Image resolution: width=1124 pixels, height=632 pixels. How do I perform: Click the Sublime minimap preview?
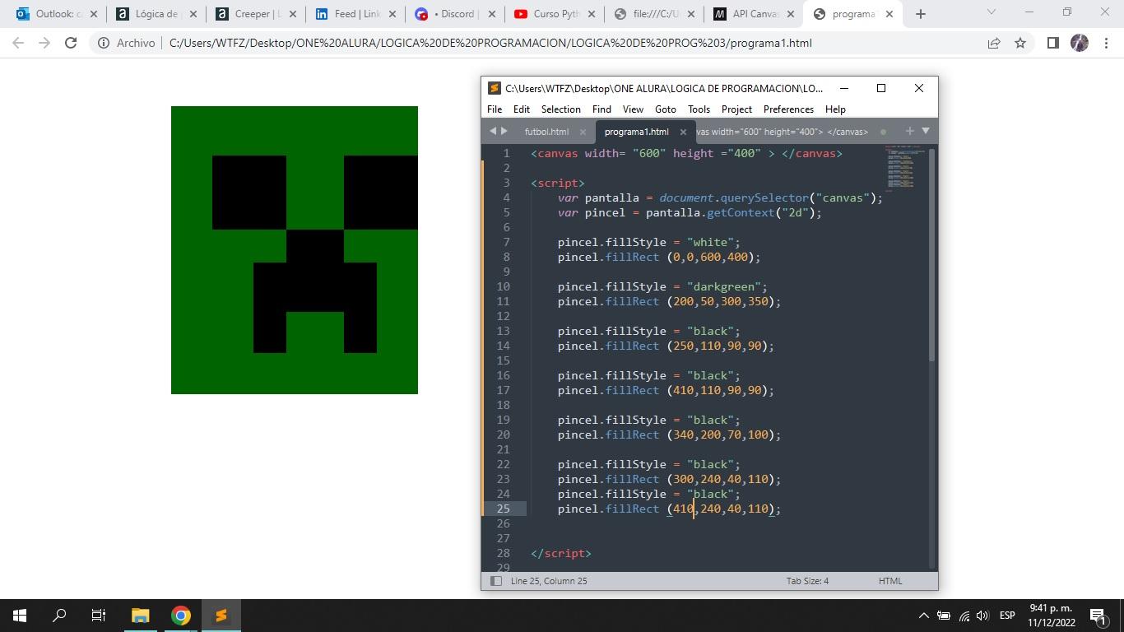coord(905,168)
